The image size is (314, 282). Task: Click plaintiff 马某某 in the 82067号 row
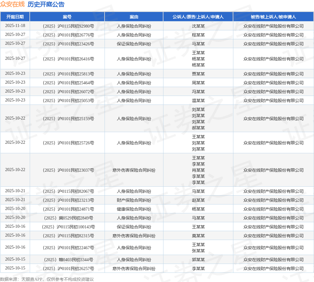(x=198, y=191)
